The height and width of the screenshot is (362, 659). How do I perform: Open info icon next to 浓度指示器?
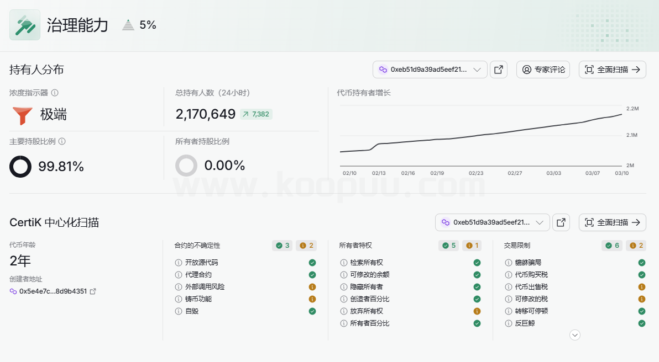pos(55,93)
